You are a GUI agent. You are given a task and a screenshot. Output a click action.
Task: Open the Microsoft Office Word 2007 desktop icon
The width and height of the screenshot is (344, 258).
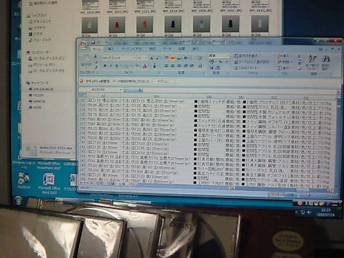click(x=49, y=183)
